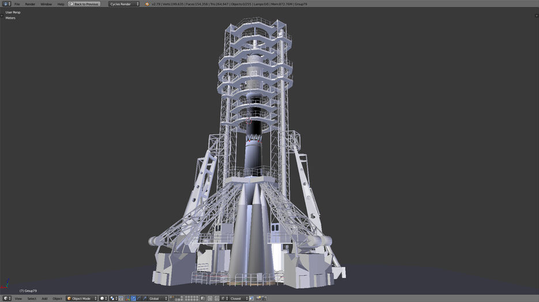Open the File menu
The height and width of the screenshot is (302, 539).
click(x=17, y=4)
